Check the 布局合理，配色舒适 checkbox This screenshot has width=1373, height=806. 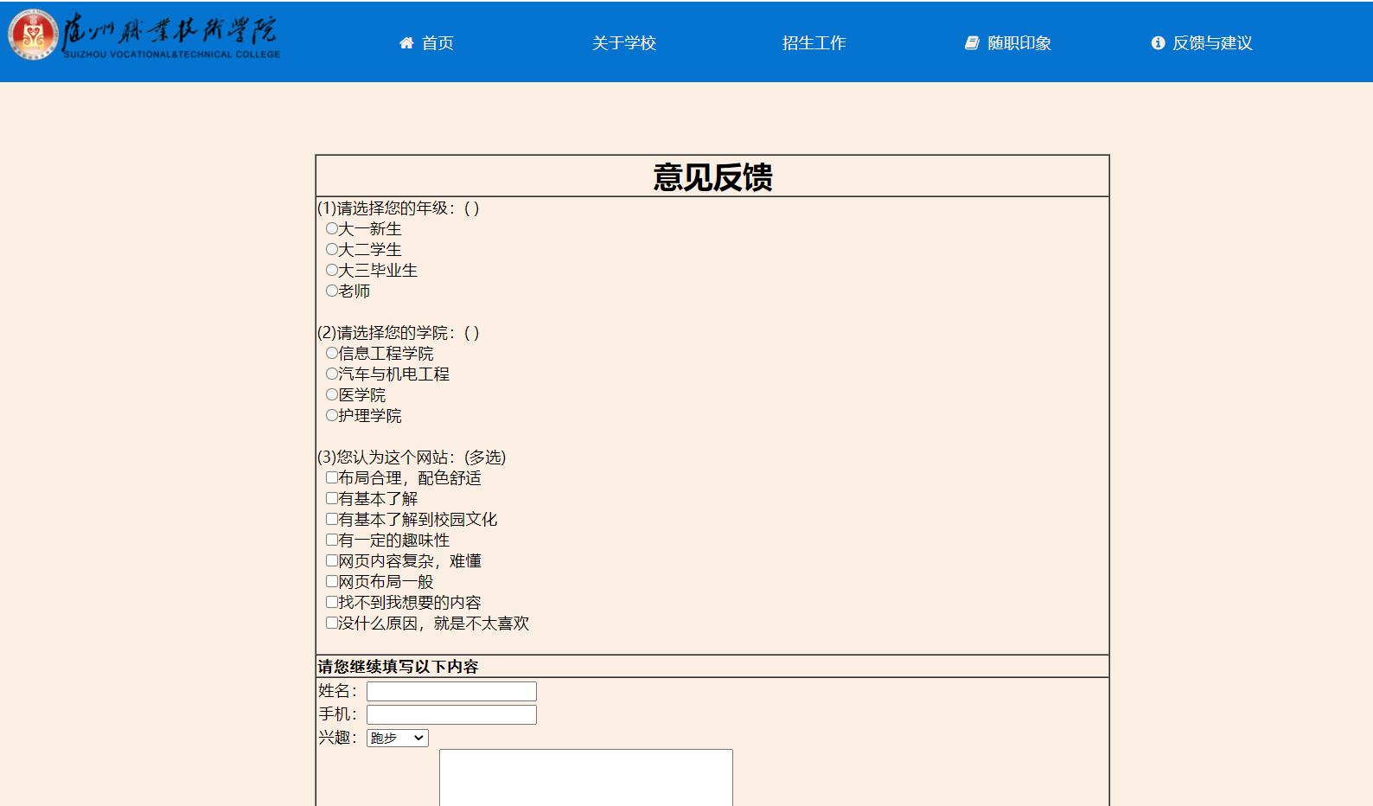(332, 477)
